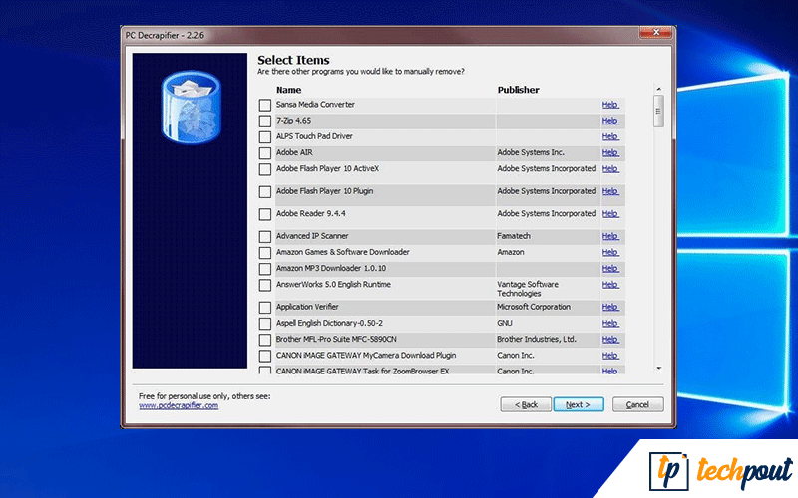
Task: Cancel the PC Decrapifier wizard
Action: (637, 404)
